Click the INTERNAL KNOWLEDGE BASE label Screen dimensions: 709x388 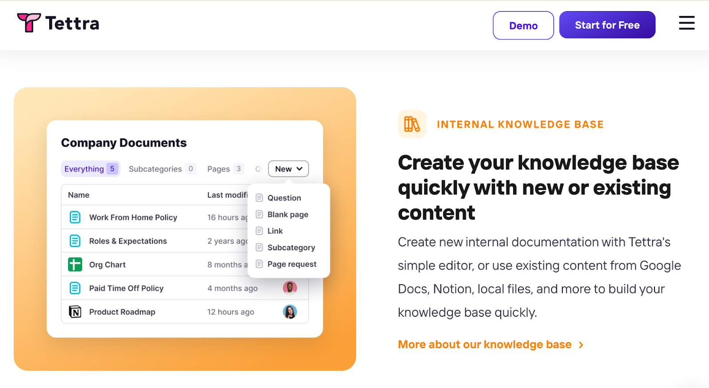tap(520, 124)
